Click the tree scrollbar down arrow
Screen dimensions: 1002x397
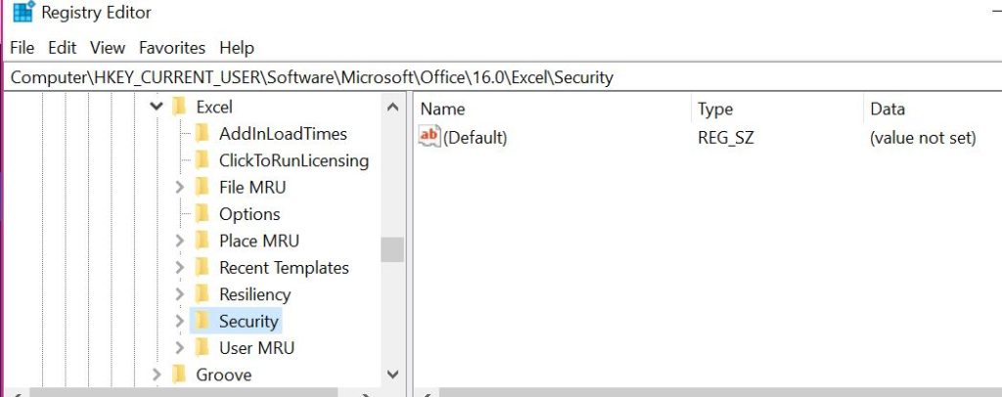(392, 374)
